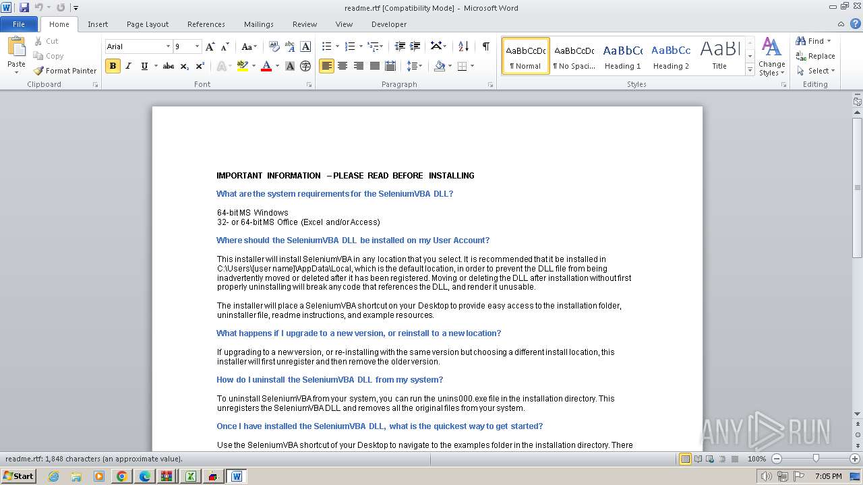The image size is (863, 485).
Task: Shrink the font size
Action: point(225,46)
